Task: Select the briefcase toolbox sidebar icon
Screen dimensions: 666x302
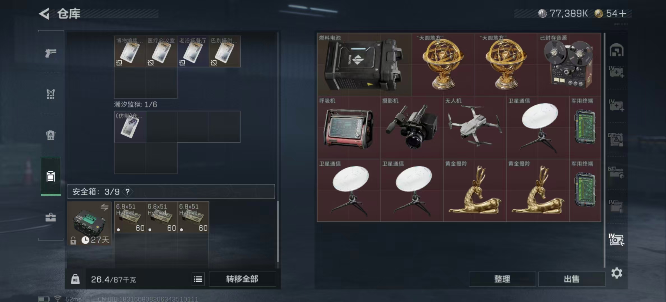Action: pos(51,217)
